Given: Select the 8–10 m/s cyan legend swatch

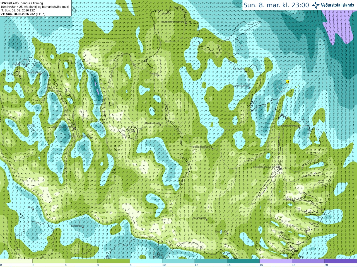Looking at the screenshot, I should [146, 261].
